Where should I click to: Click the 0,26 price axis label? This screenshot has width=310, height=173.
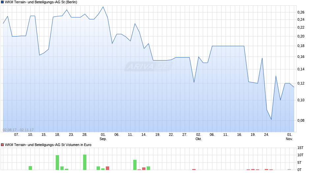tap(301, 12)
